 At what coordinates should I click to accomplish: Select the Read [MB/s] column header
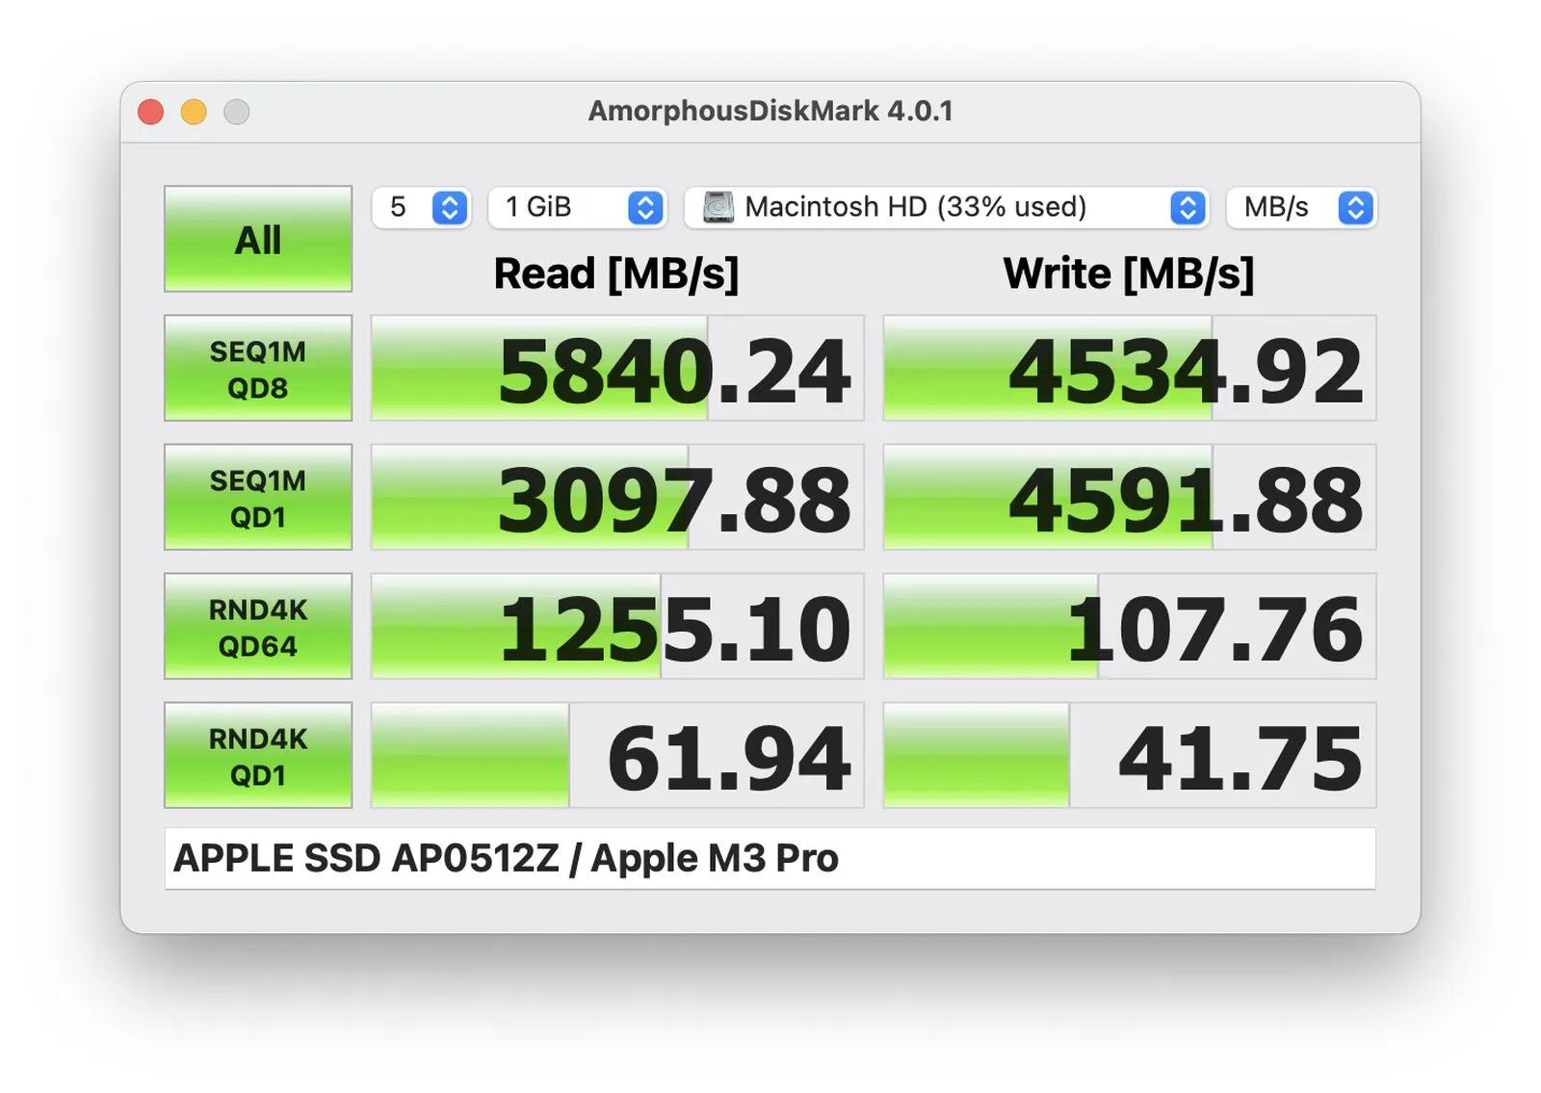pos(616,273)
